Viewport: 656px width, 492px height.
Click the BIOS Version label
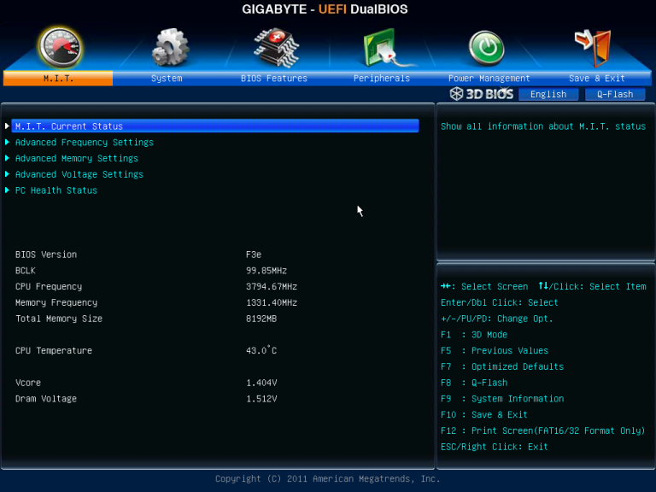(46, 255)
